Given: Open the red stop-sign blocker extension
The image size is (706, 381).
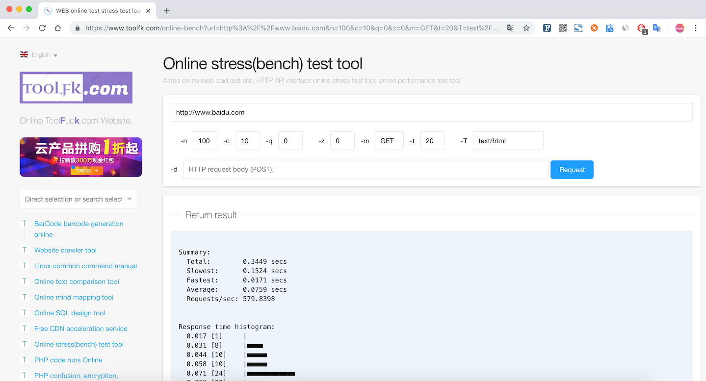Looking at the screenshot, I should [642, 28].
